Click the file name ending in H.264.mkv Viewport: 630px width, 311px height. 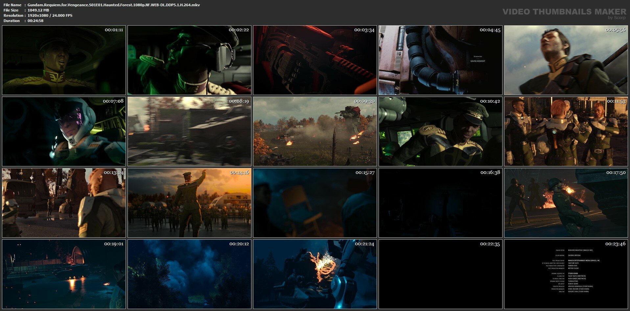point(114,5)
